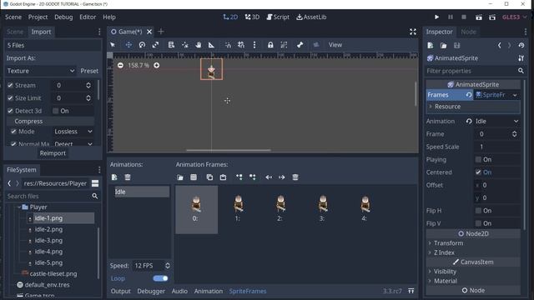Zoom out the 2D viewport
Image resolution: width=534 pixels, height=300 pixels.
tap(120, 65)
